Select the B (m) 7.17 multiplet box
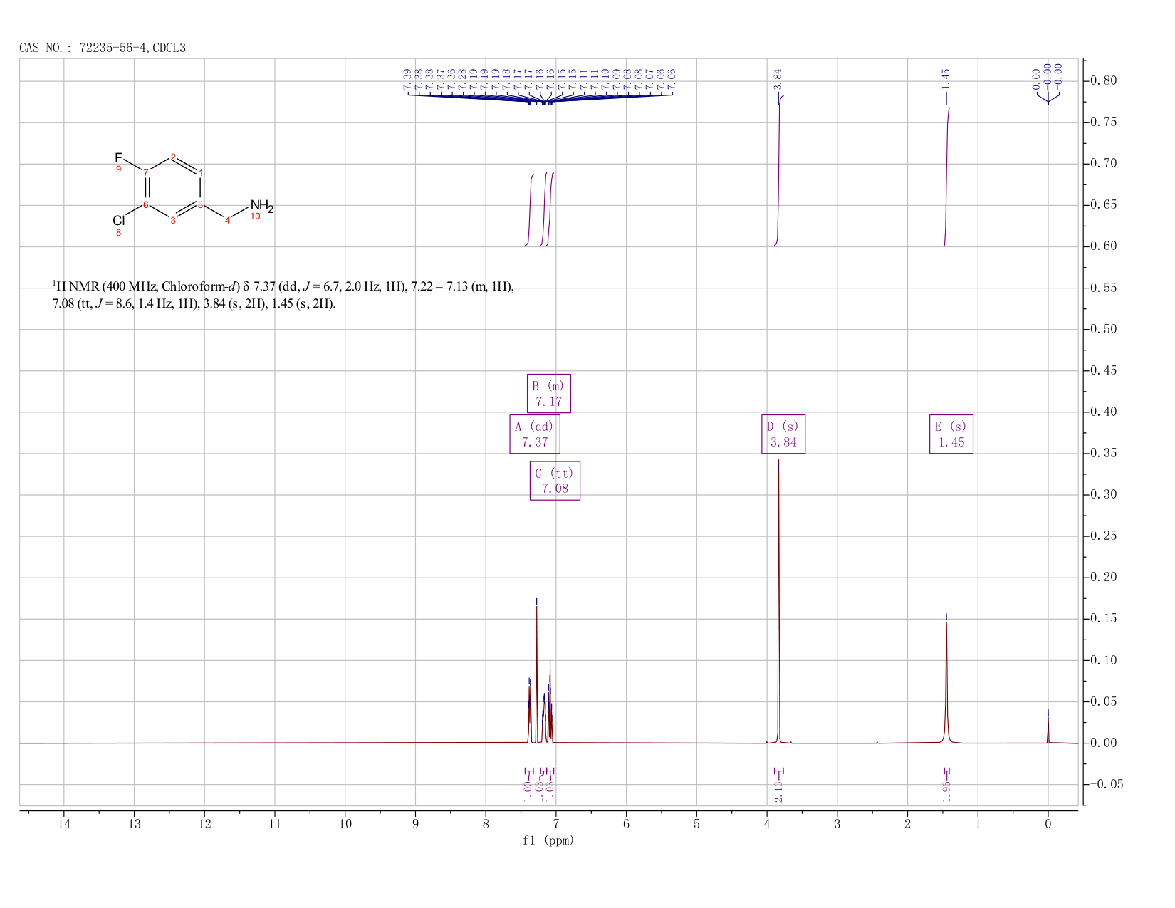 tap(548, 393)
